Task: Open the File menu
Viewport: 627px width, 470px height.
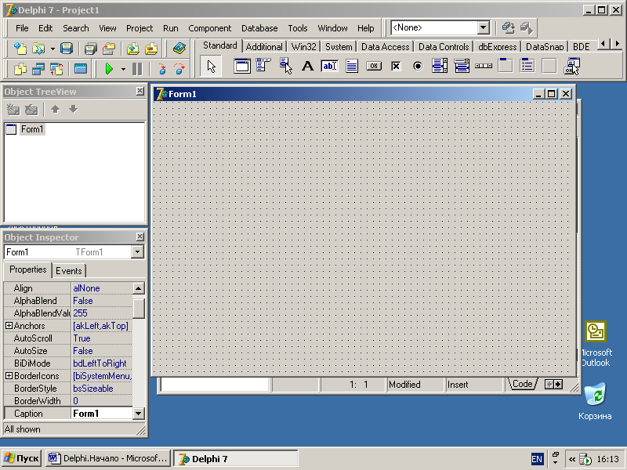Action: [22, 28]
